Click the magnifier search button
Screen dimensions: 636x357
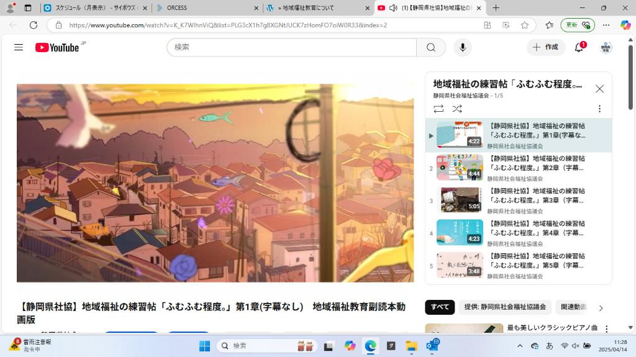[431, 47]
